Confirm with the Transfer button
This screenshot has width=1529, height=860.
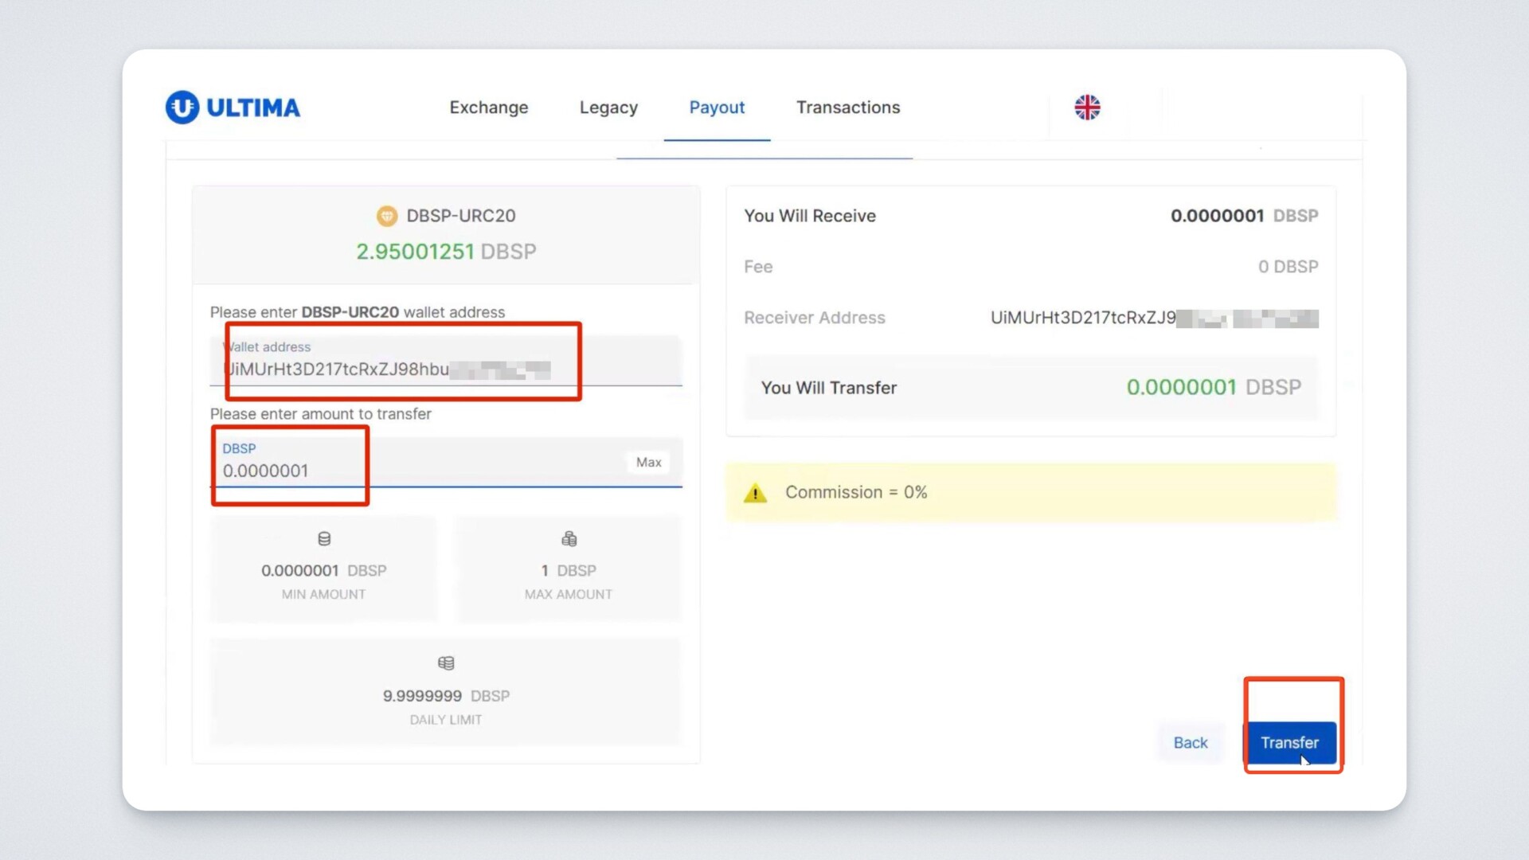tap(1289, 743)
